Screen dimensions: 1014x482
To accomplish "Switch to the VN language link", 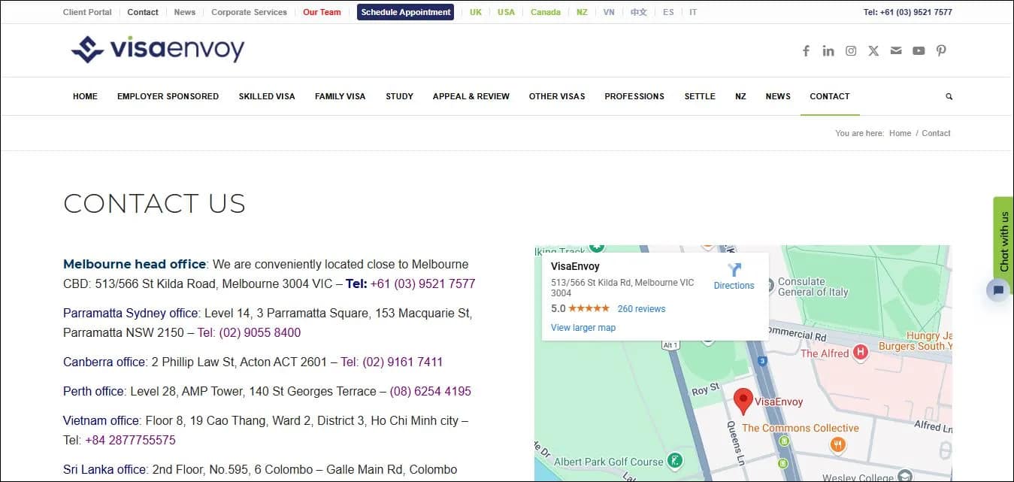I will [609, 12].
